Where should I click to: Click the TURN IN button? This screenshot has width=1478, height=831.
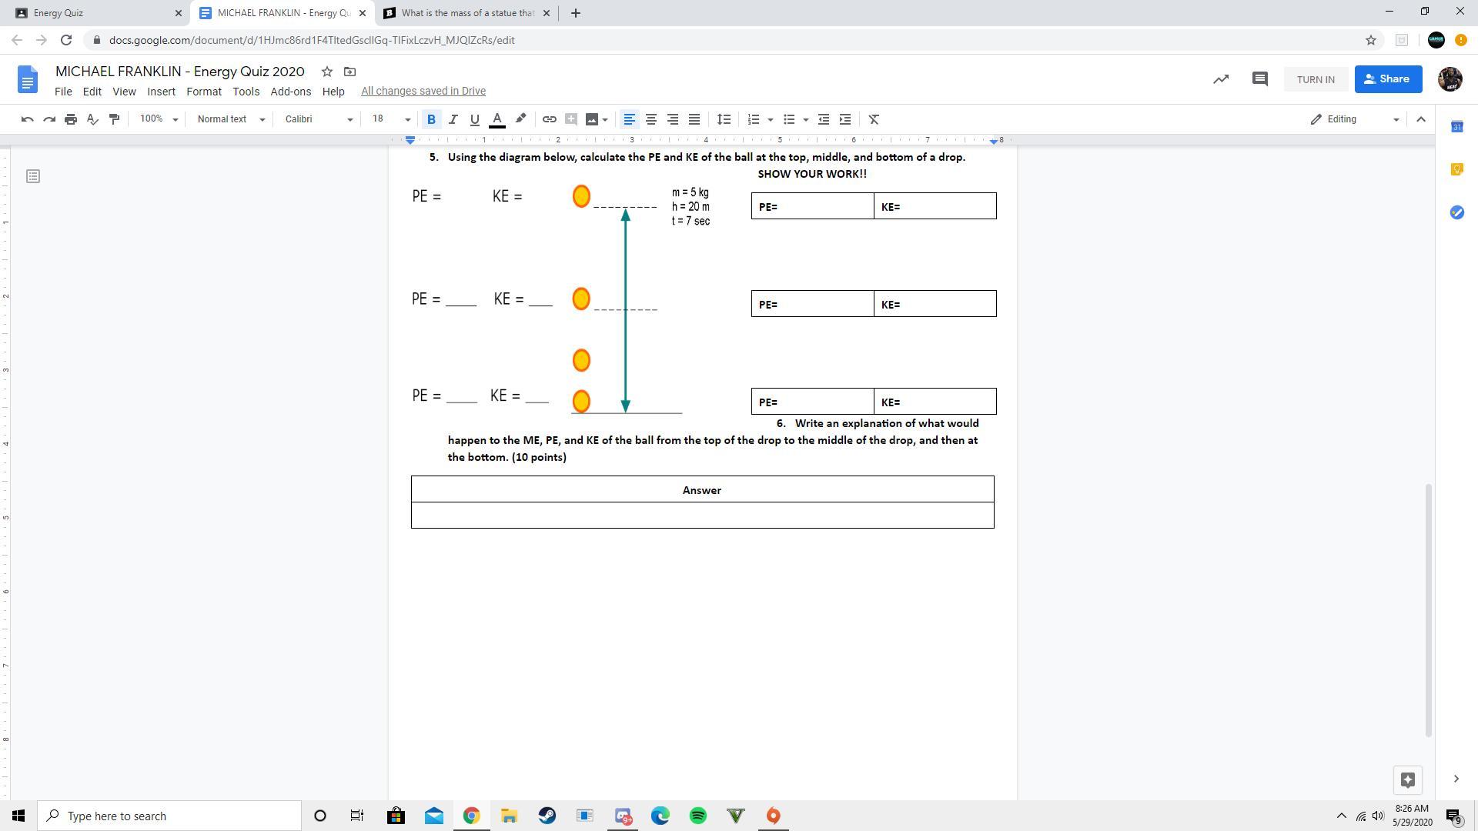[1315, 79]
